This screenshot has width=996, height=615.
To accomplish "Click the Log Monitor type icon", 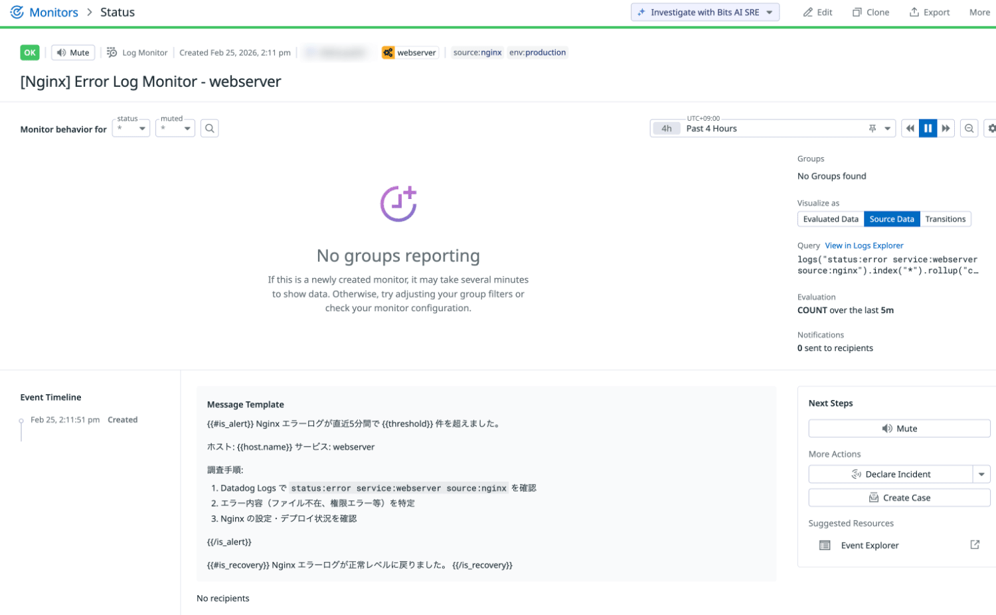I will coord(112,52).
